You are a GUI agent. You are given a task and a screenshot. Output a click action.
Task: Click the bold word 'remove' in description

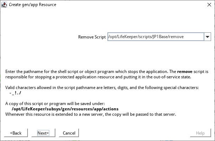click(185, 72)
